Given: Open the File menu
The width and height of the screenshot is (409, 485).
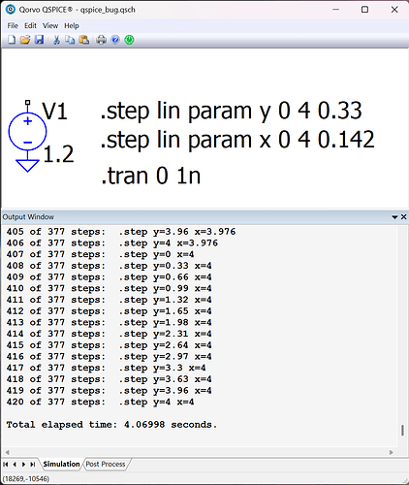Looking at the screenshot, I should coord(13,25).
